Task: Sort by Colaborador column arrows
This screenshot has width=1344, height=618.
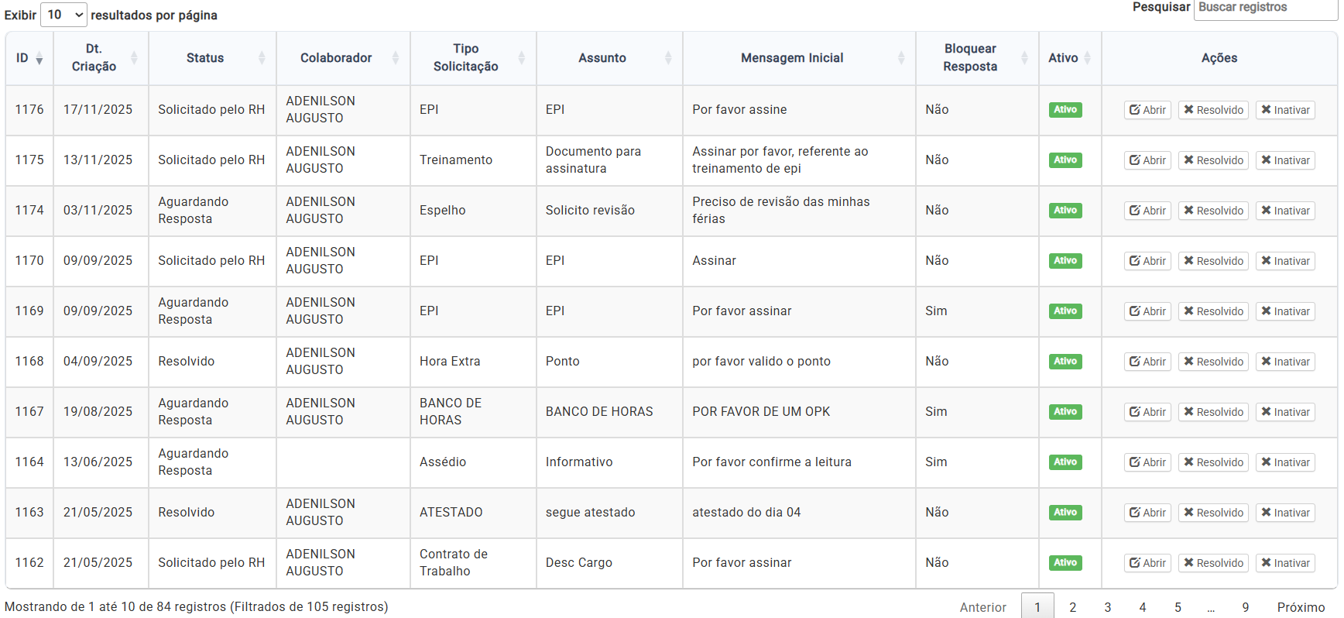Action: (396, 58)
